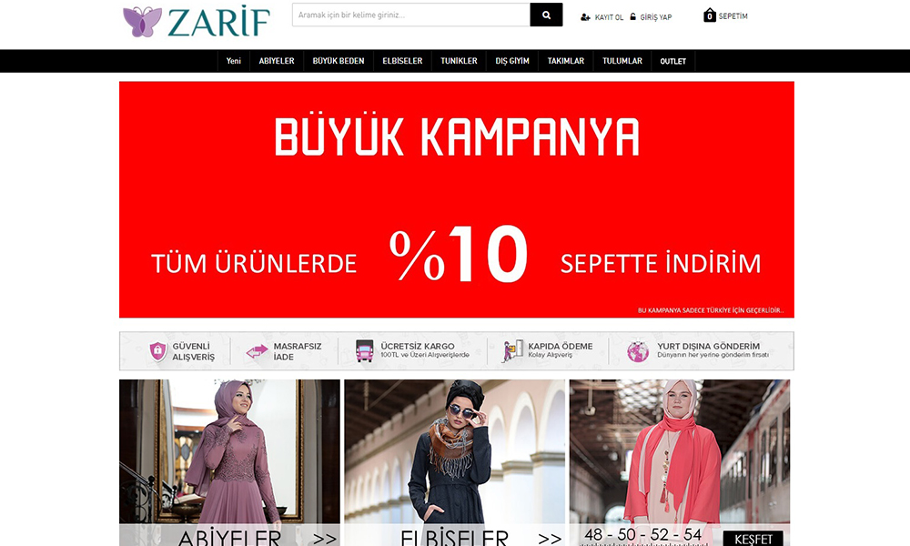Click the Zarif butterfly logo
Viewport: 910px width, 546px height.
click(142, 21)
